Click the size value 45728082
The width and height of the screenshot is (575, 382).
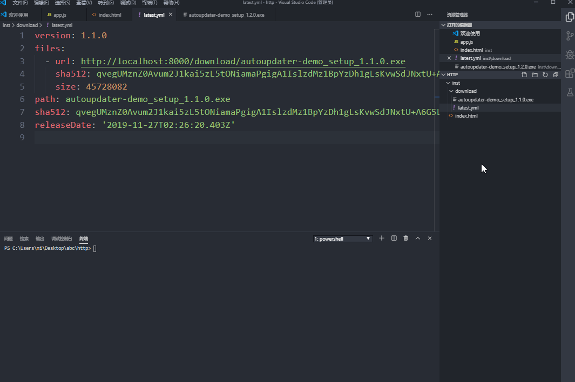coord(106,86)
